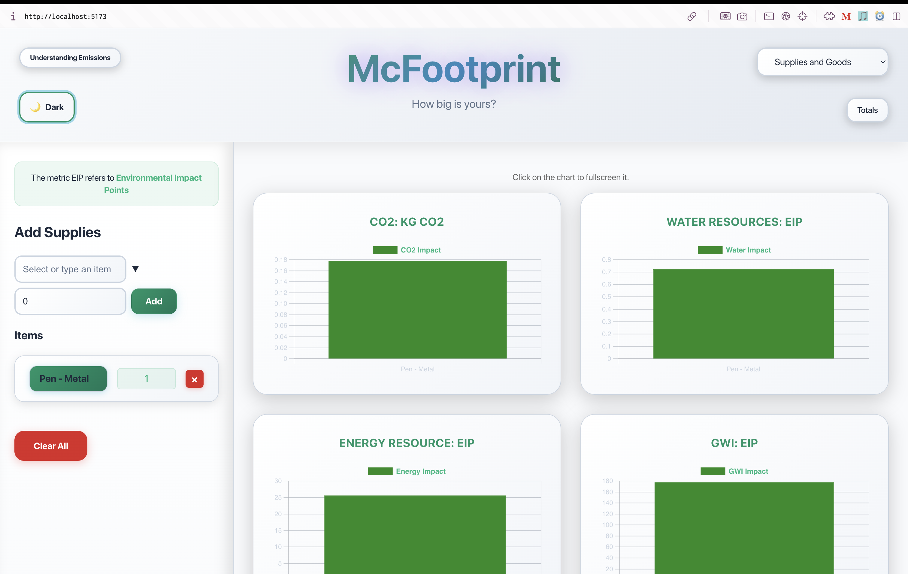The height and width of the screenshot is (574, 908).
Task: Click the Select or type an item combobox
Action: coord(70,269)
